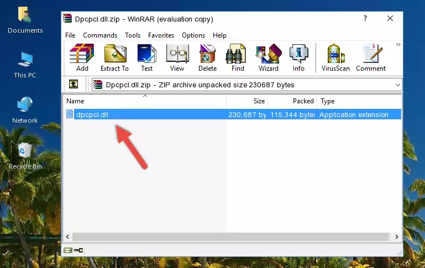The width and height of the screenshot is (425, 268).
Task: Select the Documents desktop icon
Action: pyautogui.click(x=25, y=20)
